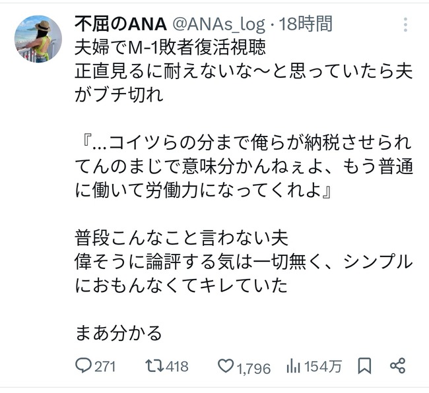The image size is (429, 393).
Task: Bookmark this tweet
Action: point(364,366)
